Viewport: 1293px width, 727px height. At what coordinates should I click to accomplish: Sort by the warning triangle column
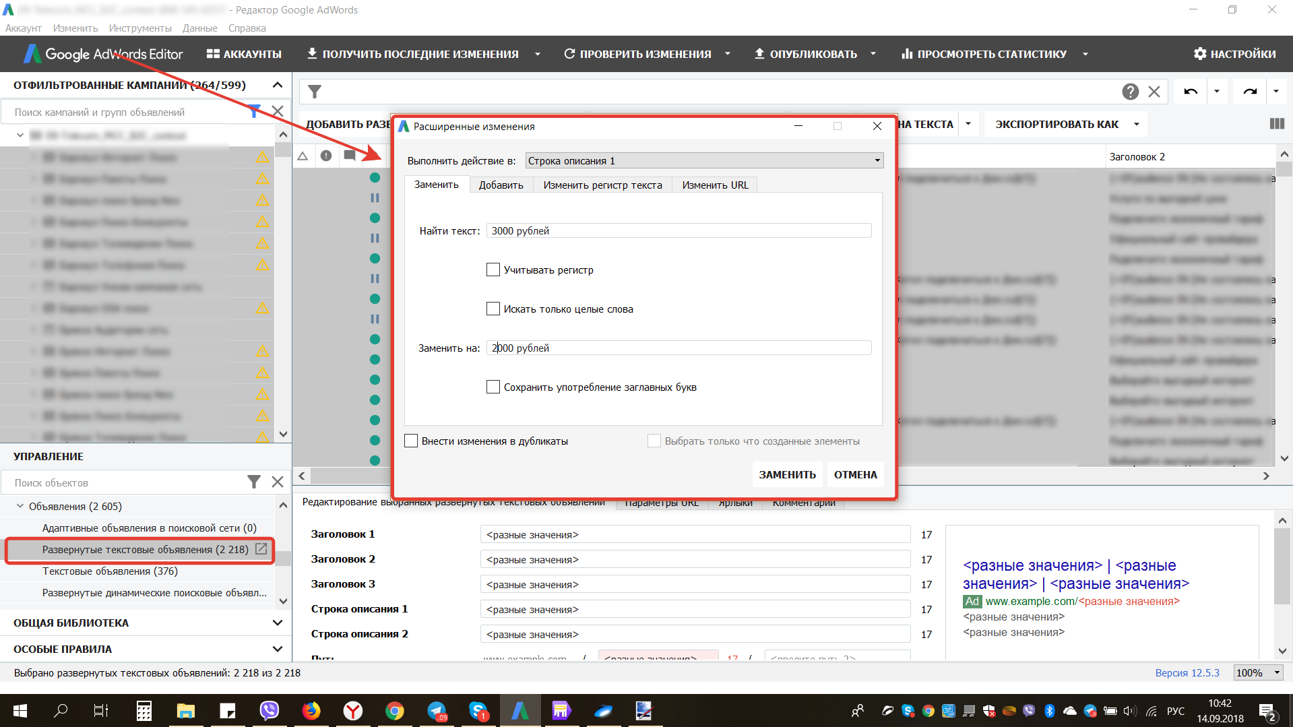(303, 156)
